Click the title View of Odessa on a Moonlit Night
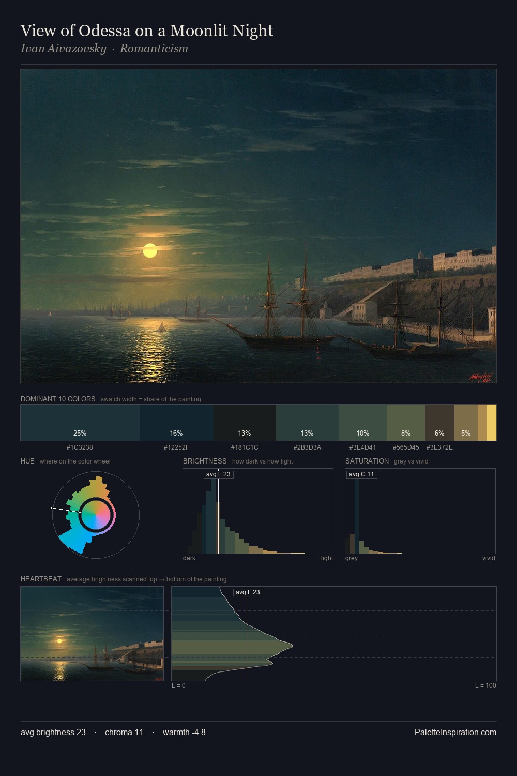The height and width of the screenshot is (776, 517). click(147, 31)
